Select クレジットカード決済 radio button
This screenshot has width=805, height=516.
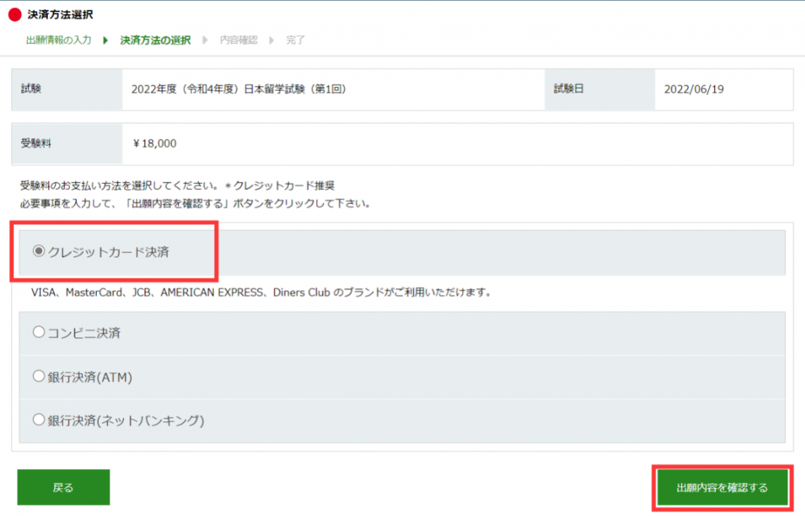(x=39, y=252)
